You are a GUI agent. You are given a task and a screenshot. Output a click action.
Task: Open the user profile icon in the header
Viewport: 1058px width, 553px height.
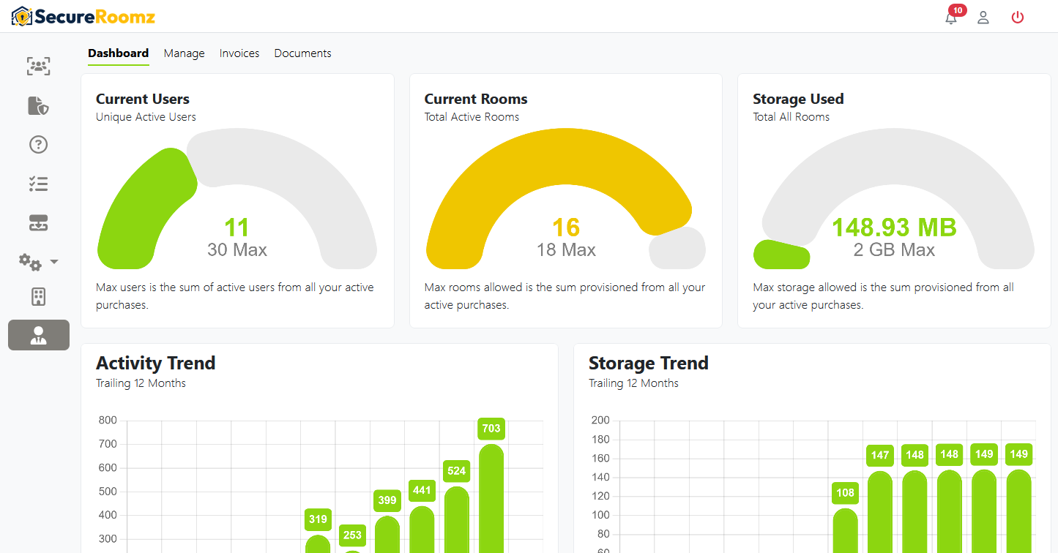[983, 18]
